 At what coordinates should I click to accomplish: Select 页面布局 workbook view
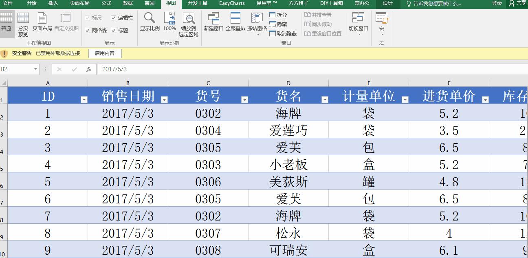point(42,23)
